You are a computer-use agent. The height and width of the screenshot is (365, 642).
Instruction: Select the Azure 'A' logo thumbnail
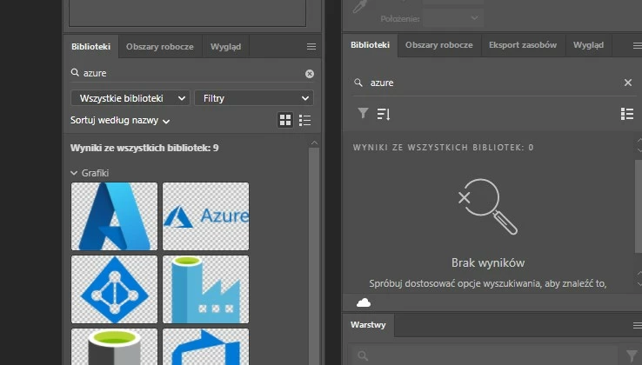tap(114, 216)
